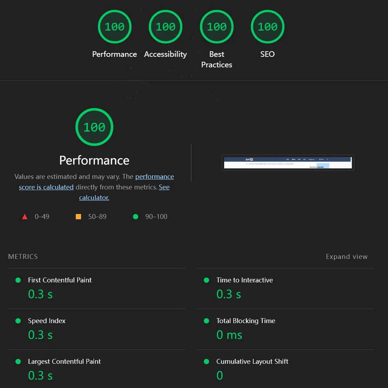Click the large Performance 100 gauge
The image size is (388, 388).
(94, 127)
